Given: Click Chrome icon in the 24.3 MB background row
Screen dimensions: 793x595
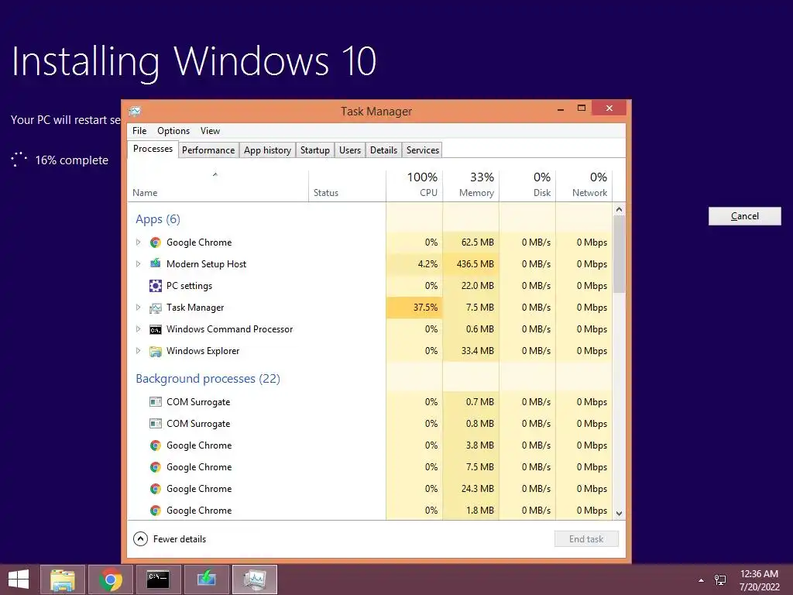Looking at the screenshot, I should point(155,489).
